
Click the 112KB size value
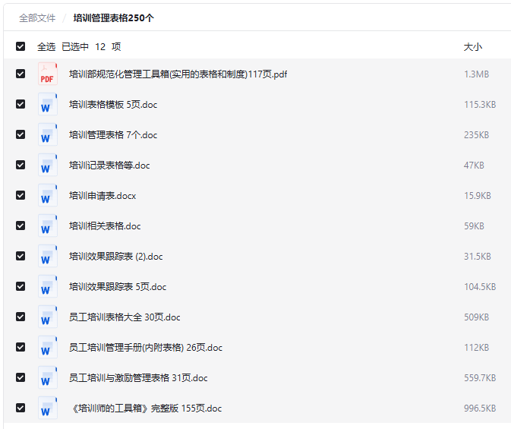point(477,347)
